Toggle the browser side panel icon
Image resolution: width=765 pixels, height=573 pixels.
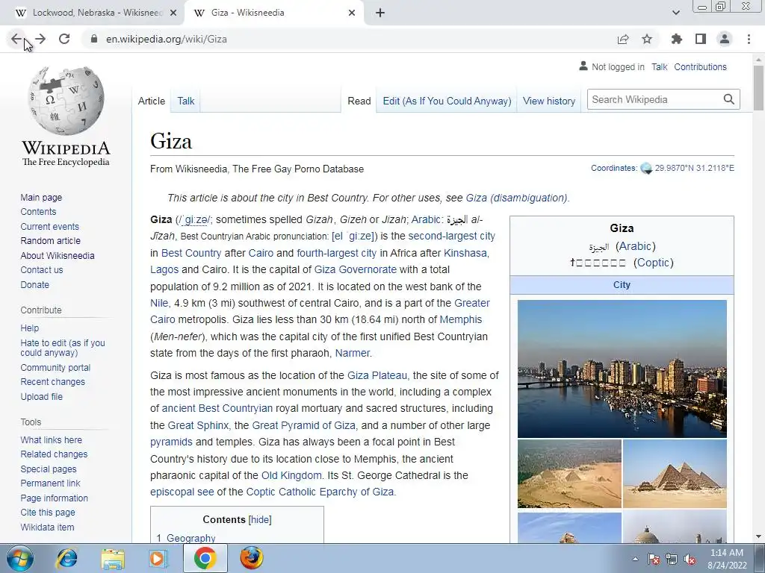pos(701,39)
